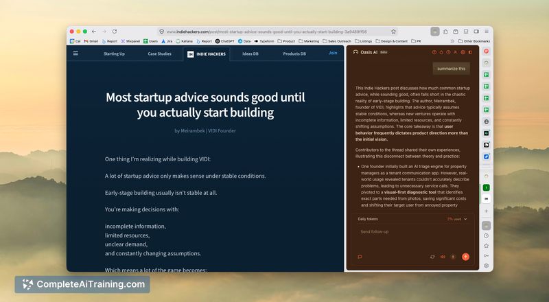Open the Ideas DB tab
This screenshot has width=549, height=302.
coord(250,54)
